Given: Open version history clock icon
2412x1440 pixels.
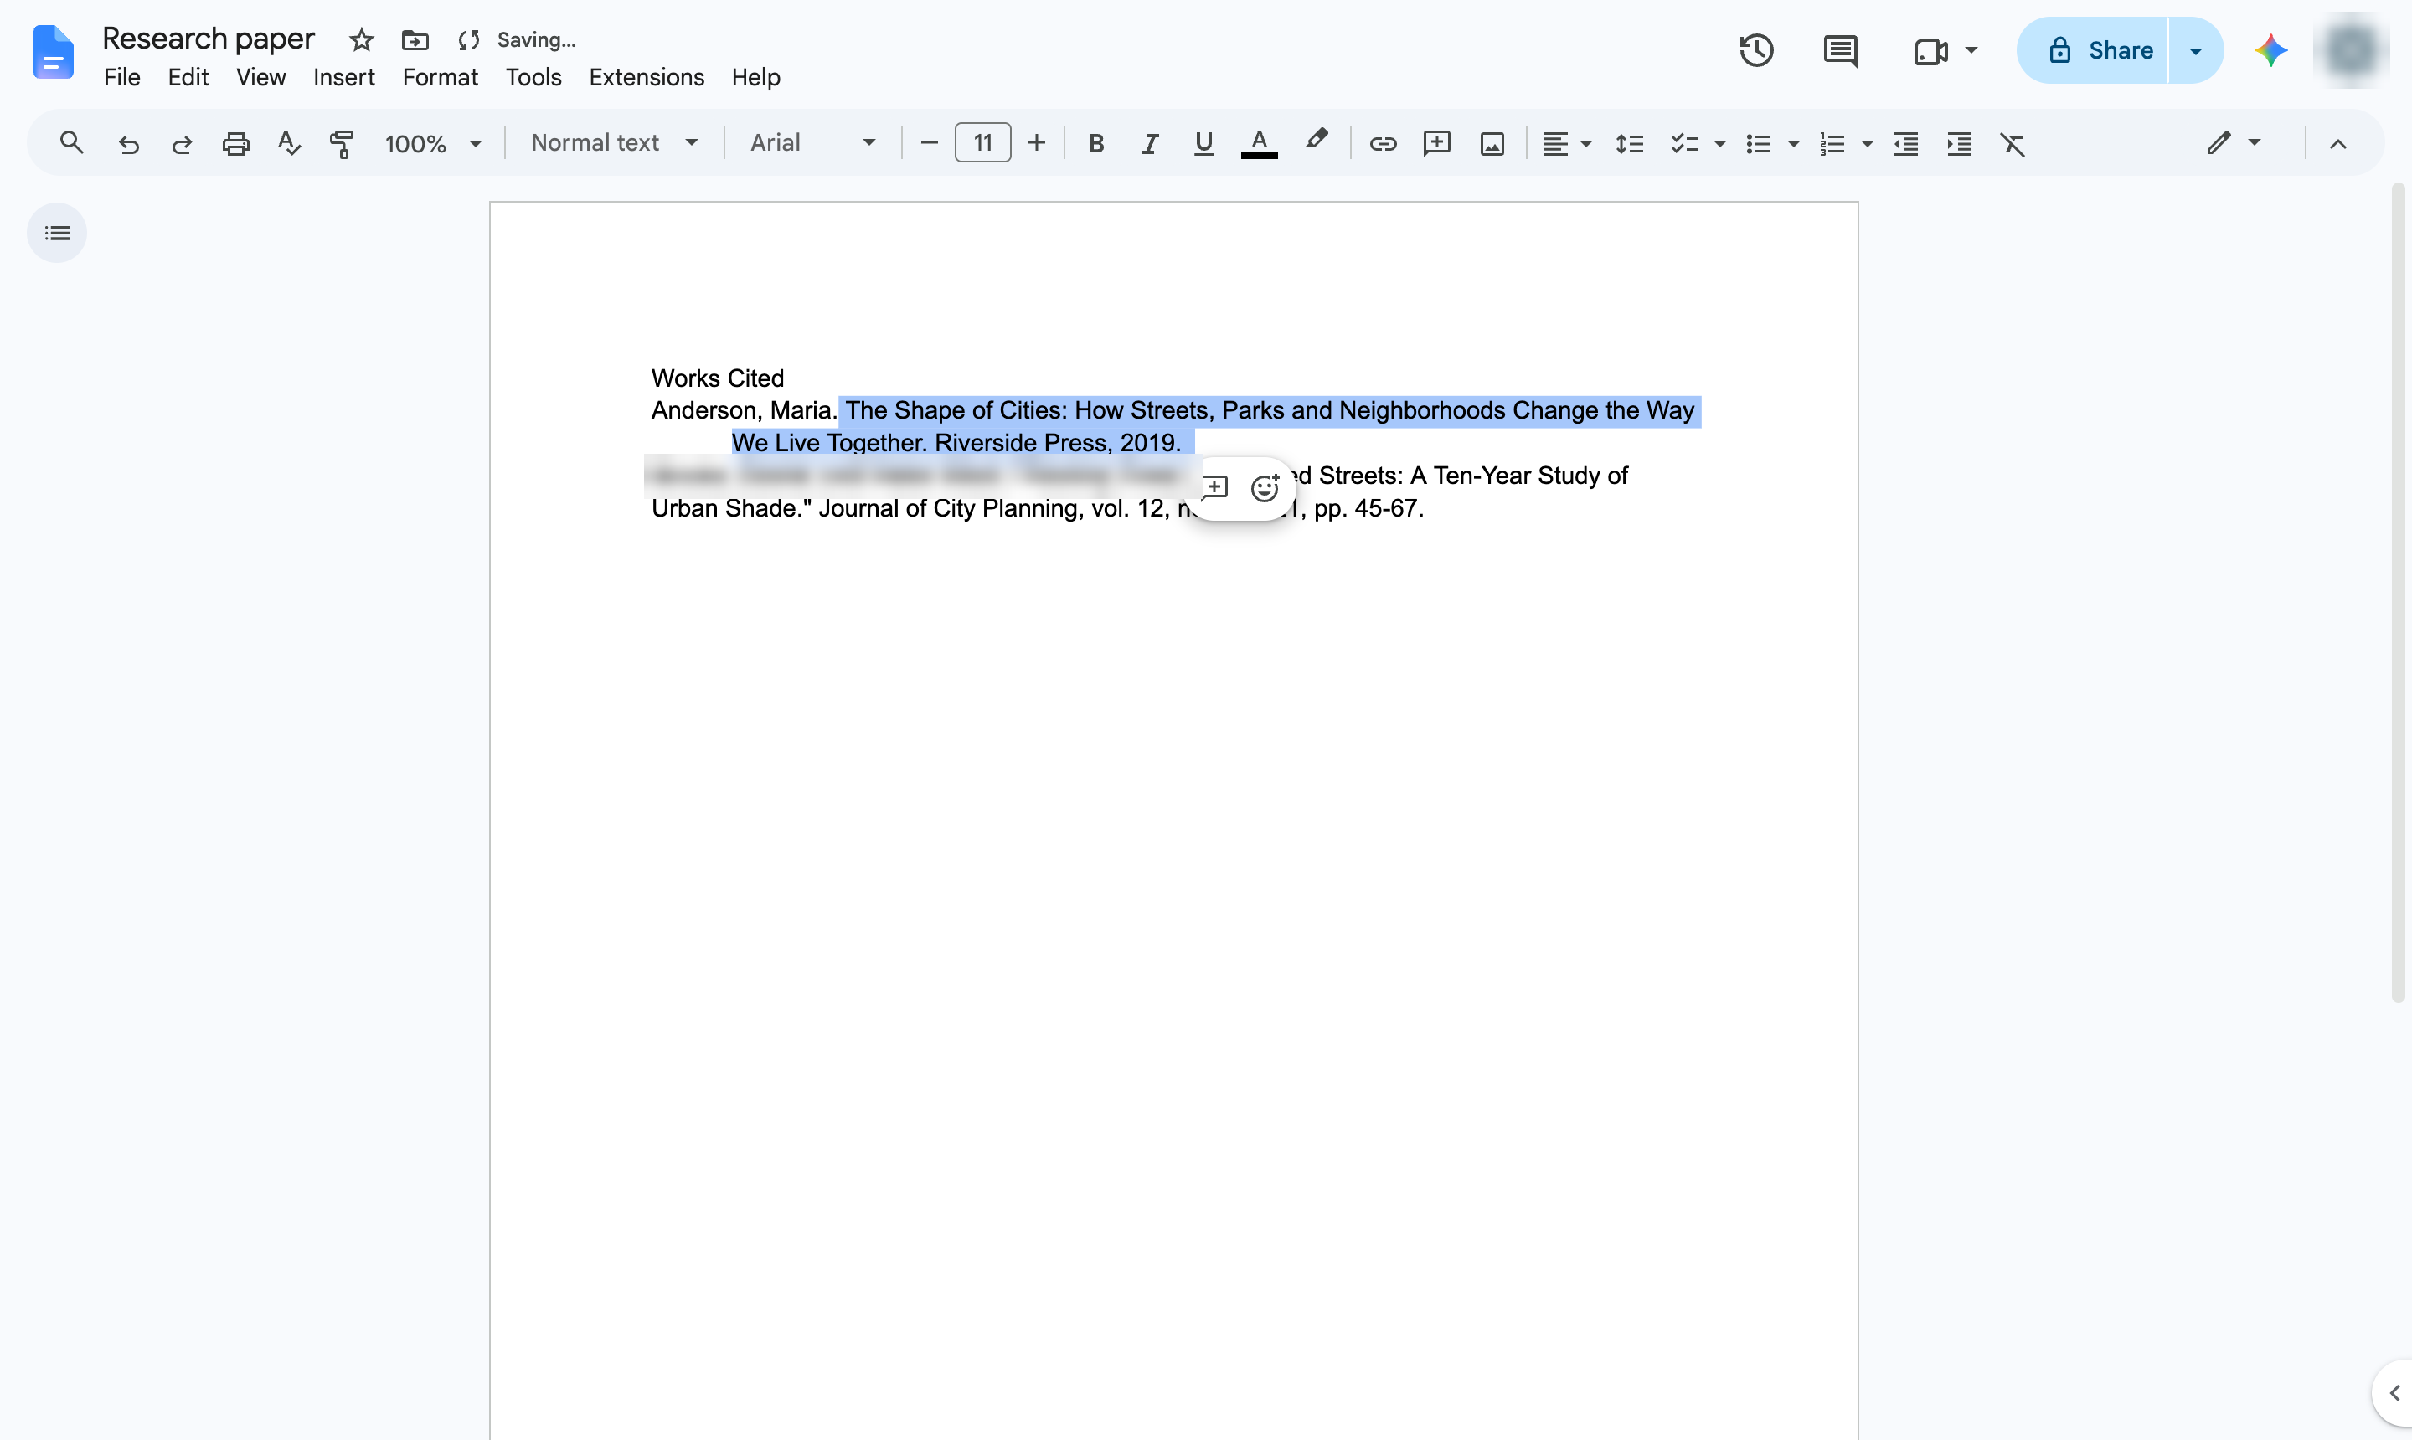Looking at the screenshot, I should pos(1756,50).
